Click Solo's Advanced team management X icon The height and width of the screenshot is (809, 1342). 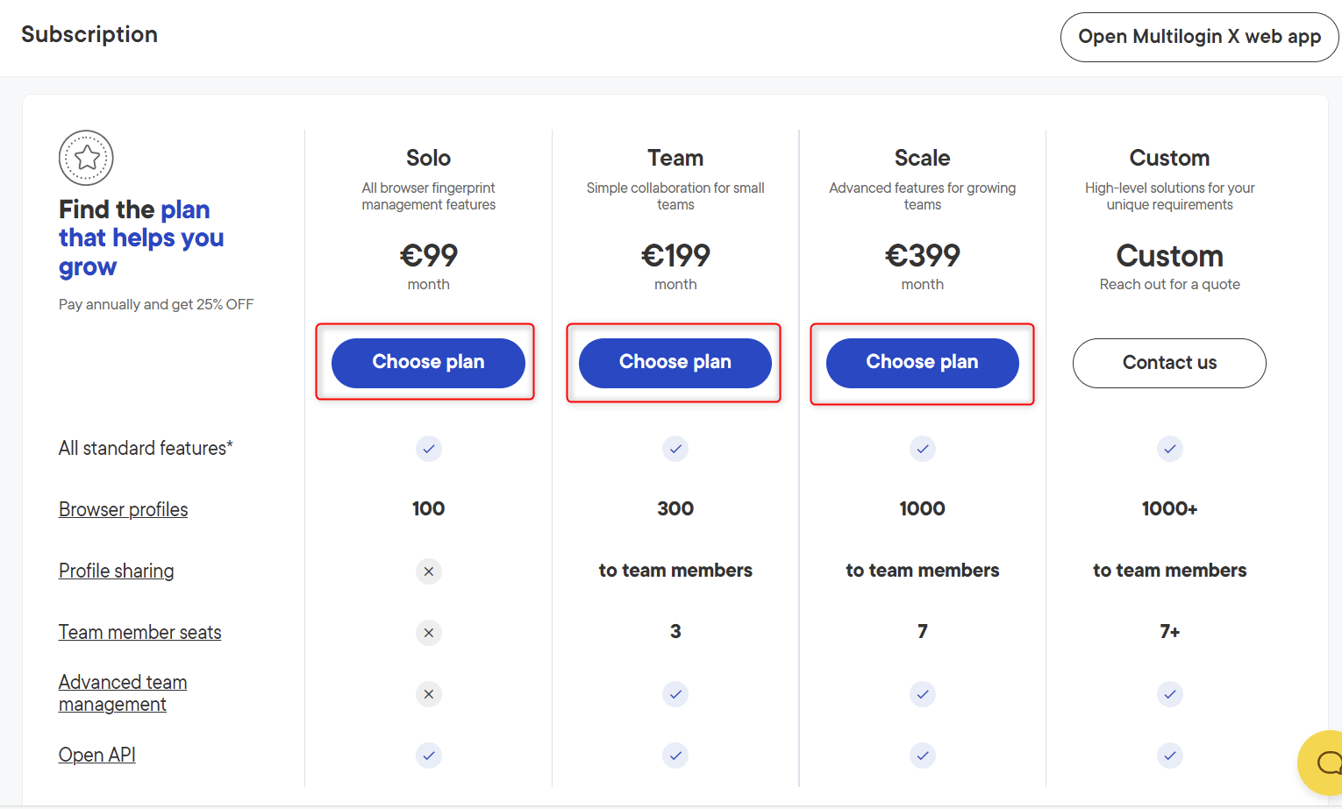[x=429, y=694]
